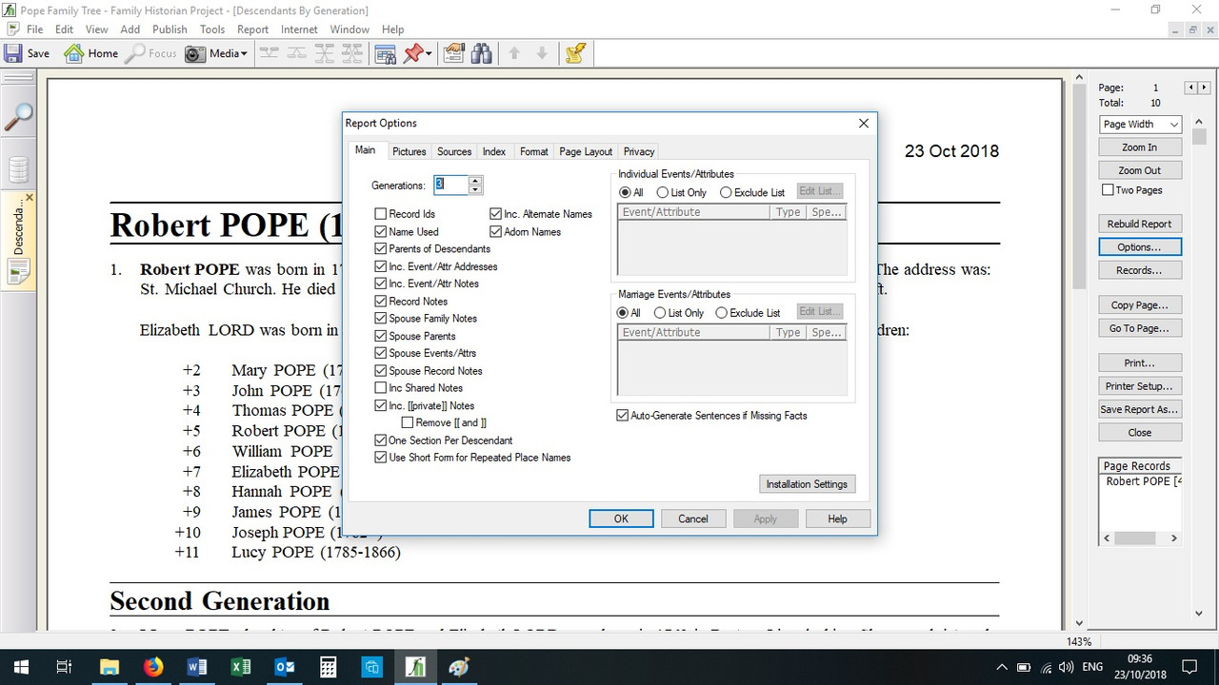The width and height of the screenshot is (1219, 685).
Task: Decrease Generations with spinner down arrow
Action: click(475, 189)
